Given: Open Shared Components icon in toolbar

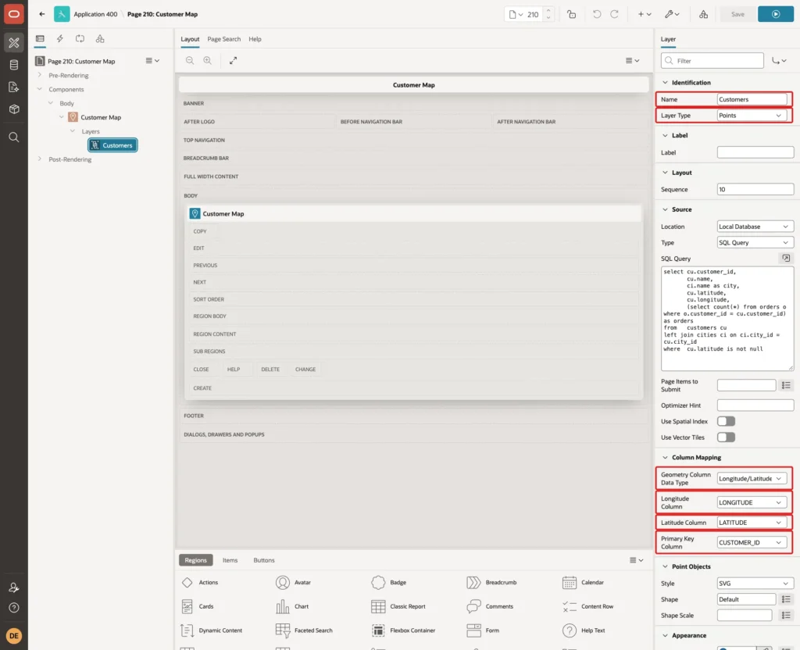Looking at the screenshot, I should coord(703,14).
